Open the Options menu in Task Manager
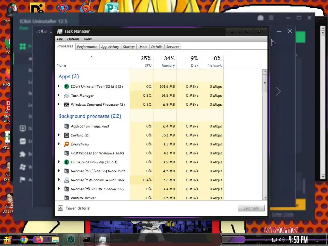 tap(73, 39)
